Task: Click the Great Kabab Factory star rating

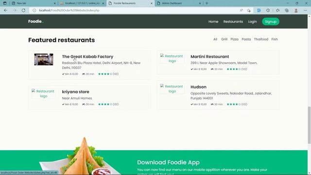Action: pos(105,74)
